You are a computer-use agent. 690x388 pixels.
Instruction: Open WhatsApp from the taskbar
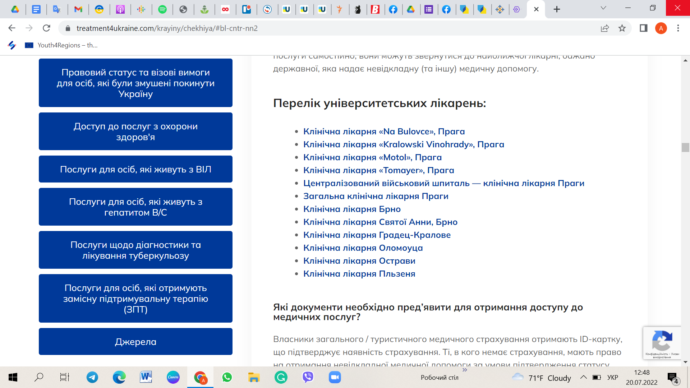click(227, 377)
